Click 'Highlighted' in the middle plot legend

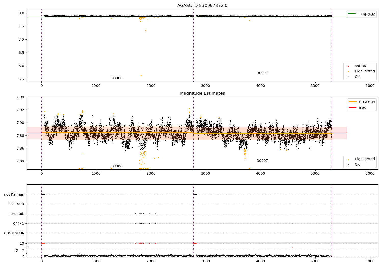coord(365,159)
